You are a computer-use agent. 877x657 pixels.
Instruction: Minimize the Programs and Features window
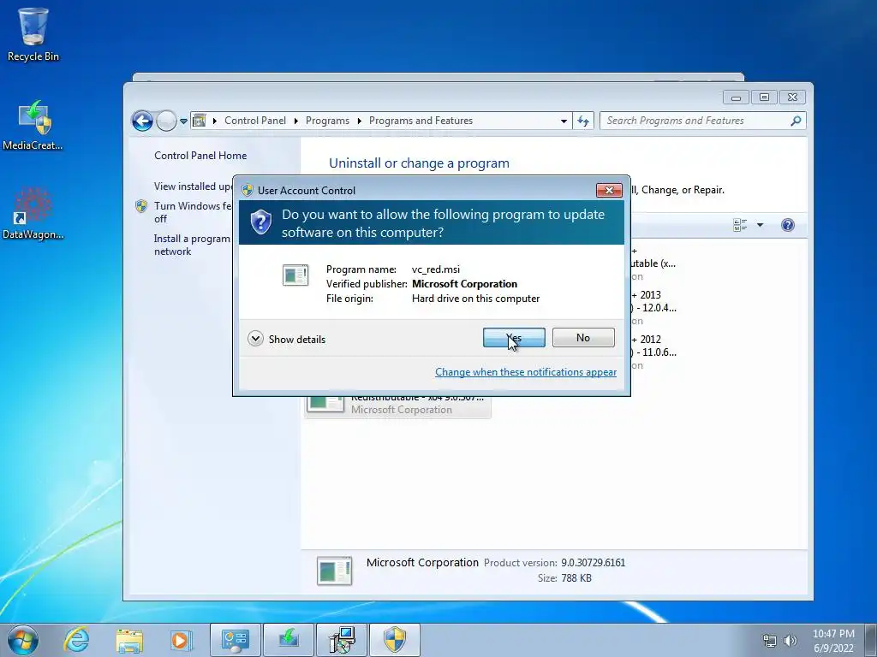tap(736, 98)
